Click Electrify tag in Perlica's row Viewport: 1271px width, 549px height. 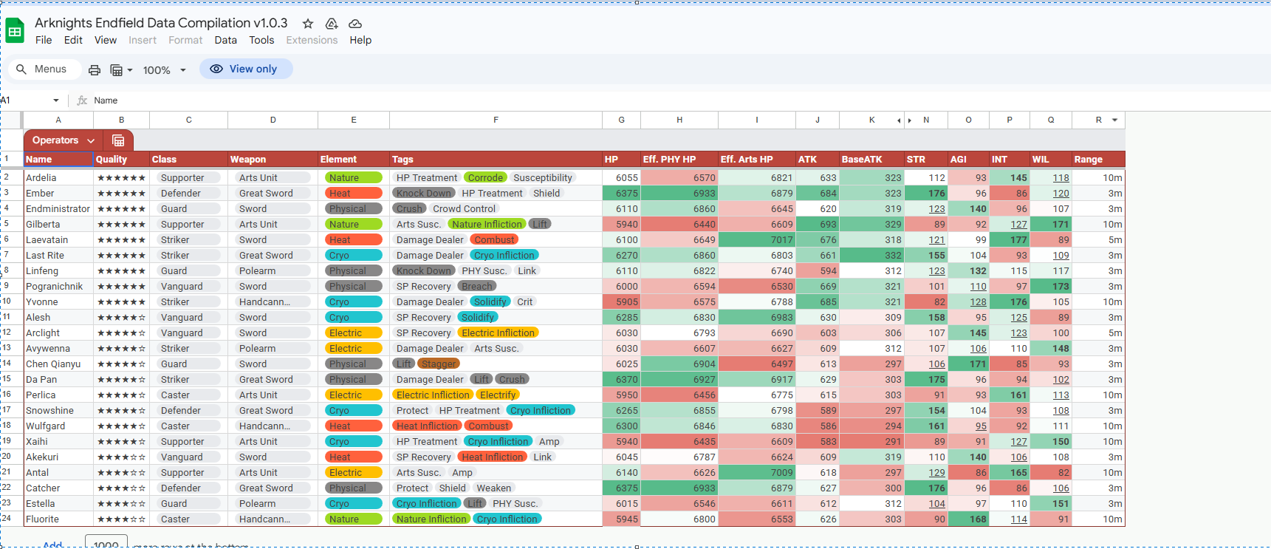pyautogui.click(x=498, y=395)
